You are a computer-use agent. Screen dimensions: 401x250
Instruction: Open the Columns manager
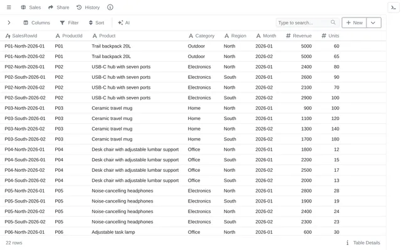tap(37, 22)
